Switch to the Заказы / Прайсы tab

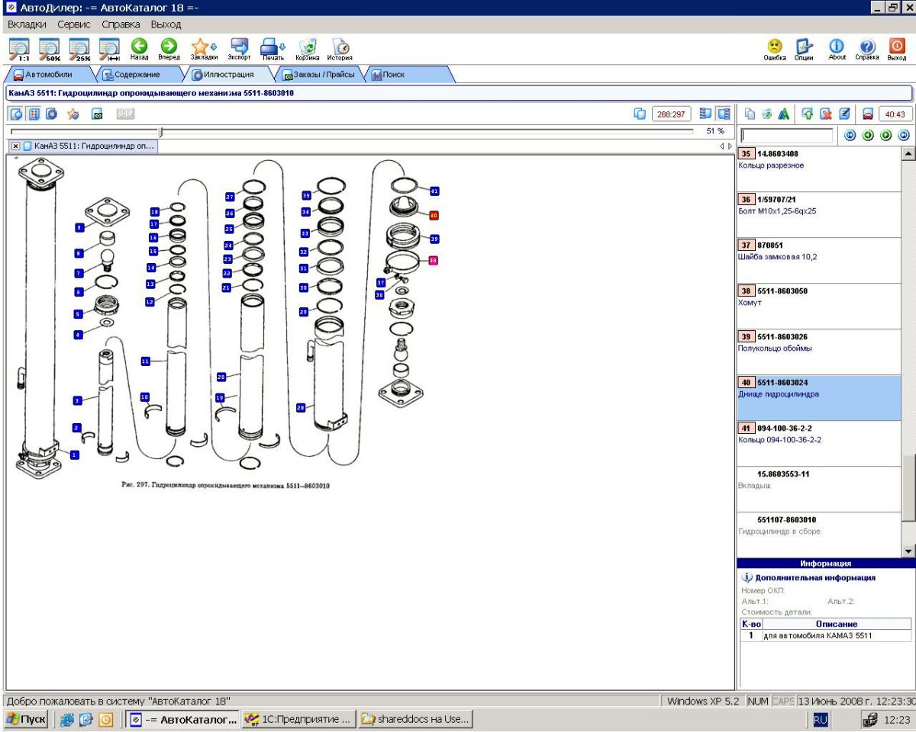318,75
